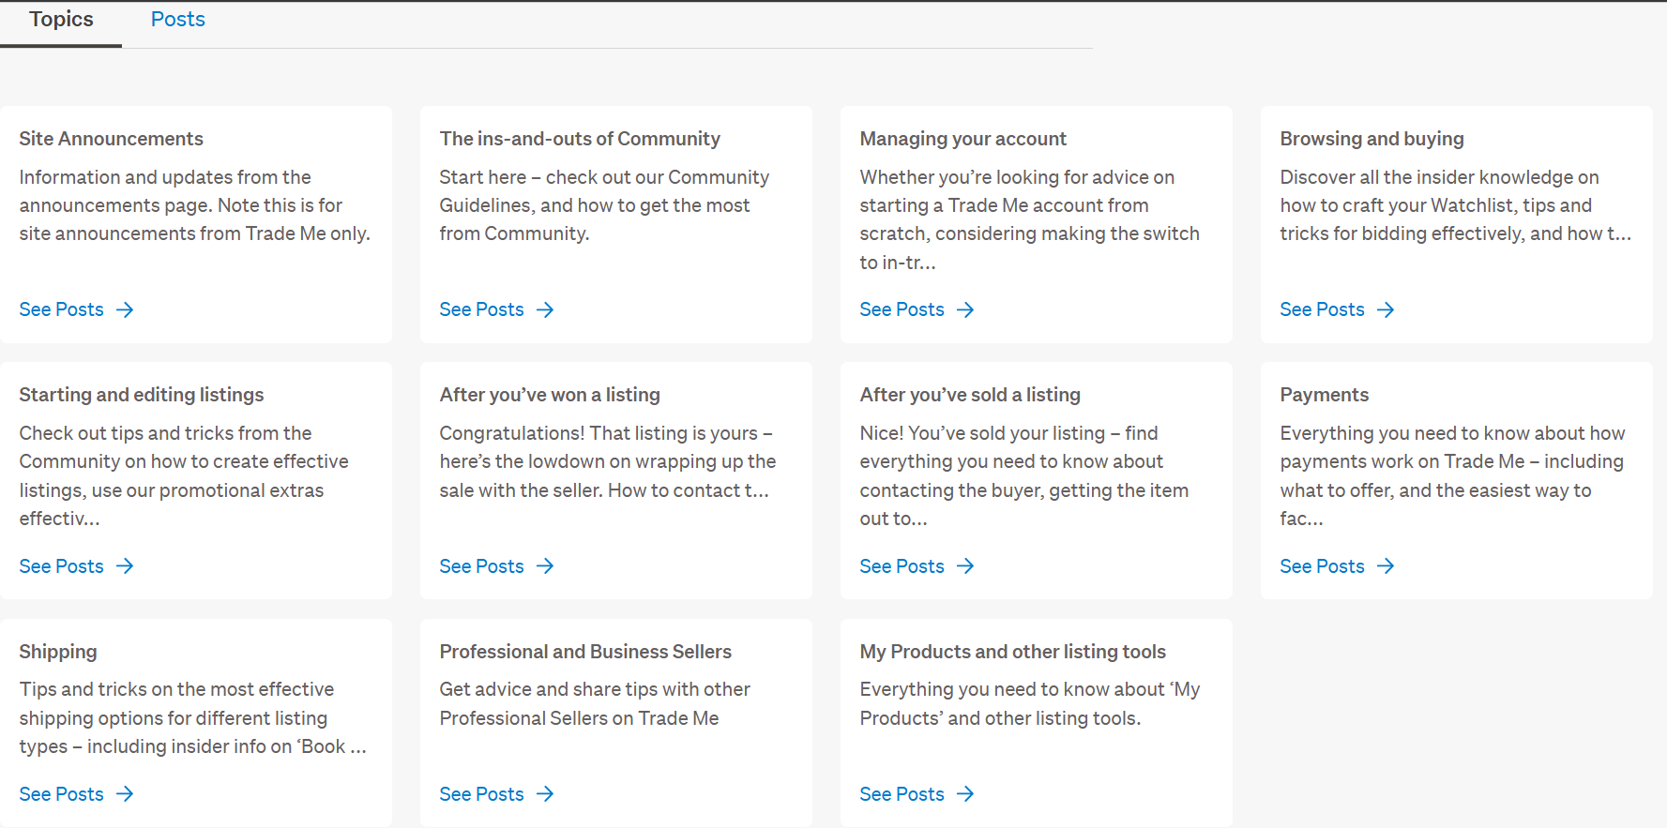Select the Topics tab
This screenshot has height=828, width=1667.
coord(61,20)
